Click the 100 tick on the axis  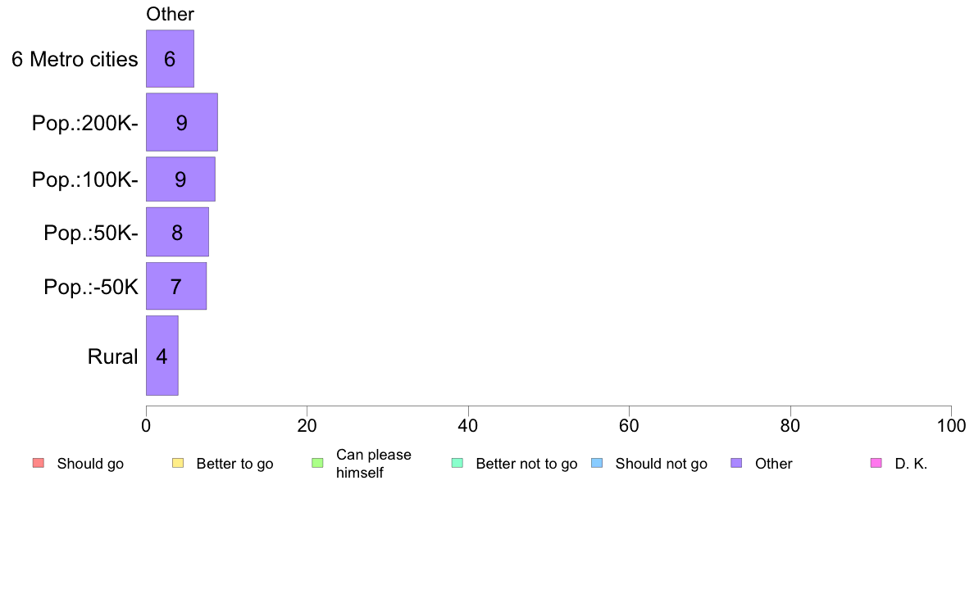[951, 425]
